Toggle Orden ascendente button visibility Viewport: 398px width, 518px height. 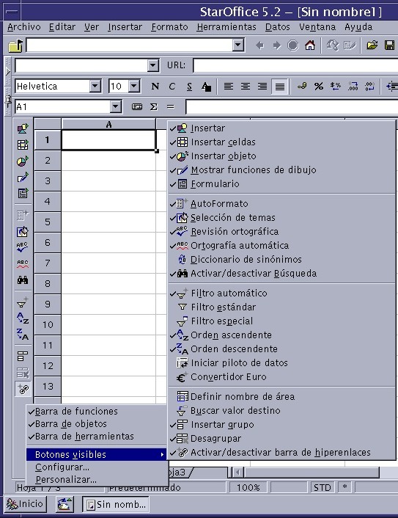pos(281,335)
